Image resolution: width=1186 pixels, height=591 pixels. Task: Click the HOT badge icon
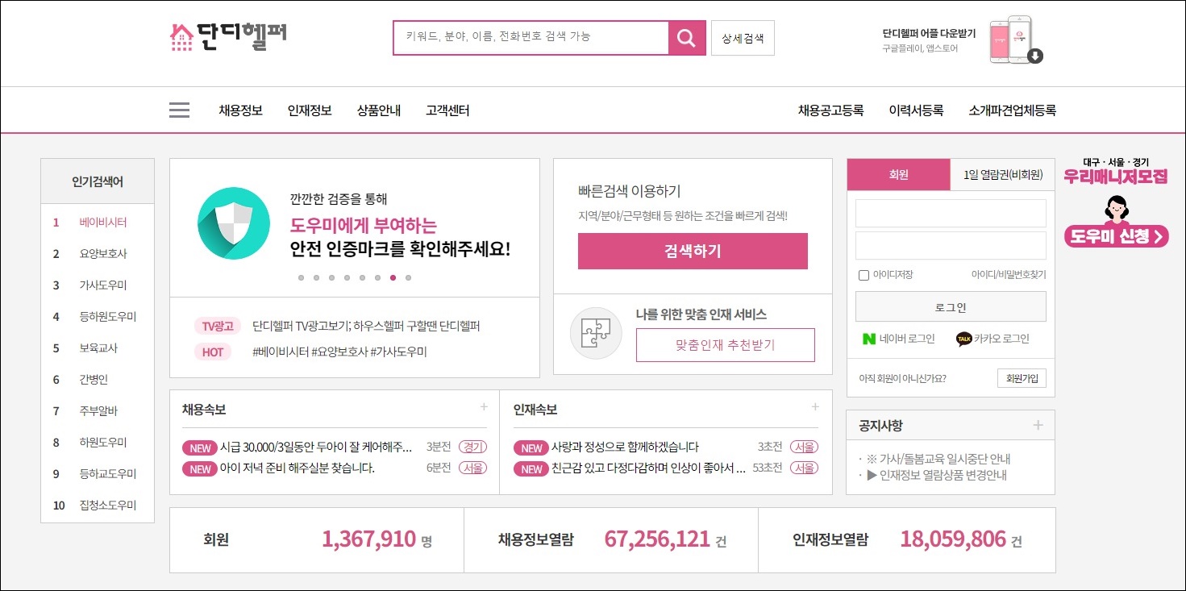(212, 352)
